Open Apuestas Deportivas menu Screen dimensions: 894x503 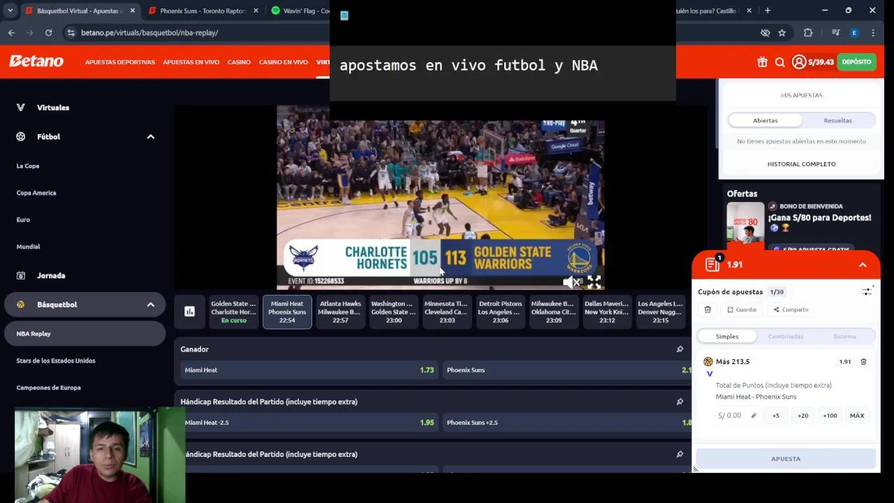[120, 62]
